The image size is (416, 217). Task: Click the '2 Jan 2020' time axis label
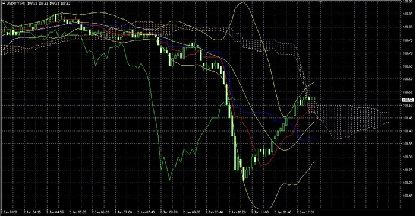(9, 212)
